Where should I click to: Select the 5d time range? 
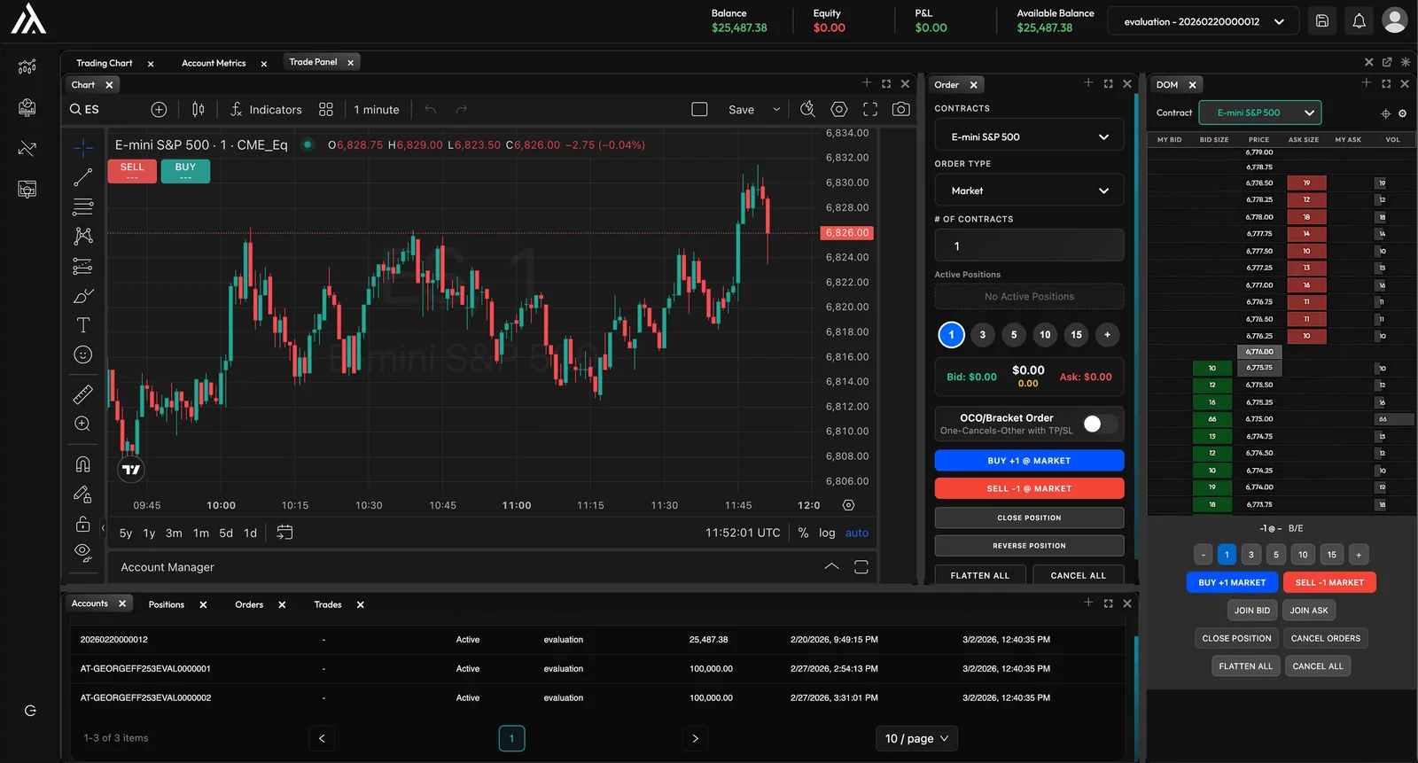coord(226,533)
